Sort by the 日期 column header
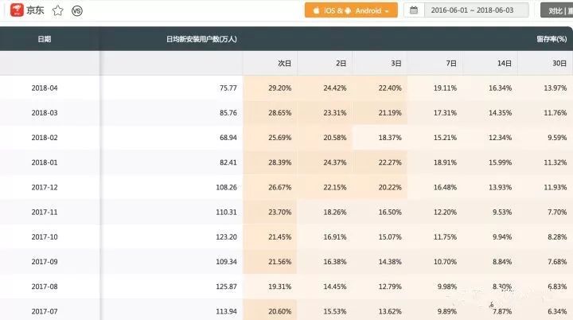Viewport: 573px width, 320px height. click(x=44, y=39)
